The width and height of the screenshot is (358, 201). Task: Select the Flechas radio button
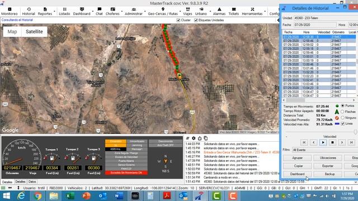click(x=342, y=112)
